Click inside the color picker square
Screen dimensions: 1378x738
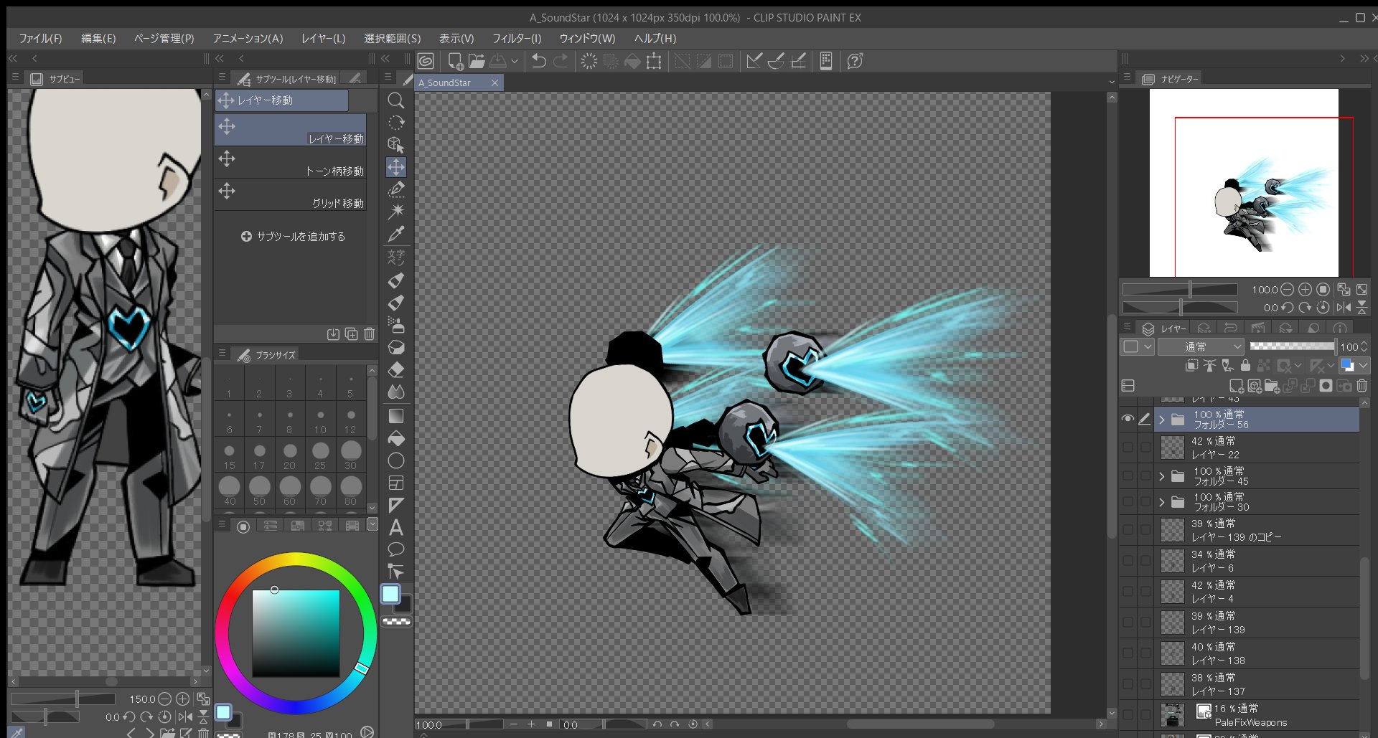(296, 633)
